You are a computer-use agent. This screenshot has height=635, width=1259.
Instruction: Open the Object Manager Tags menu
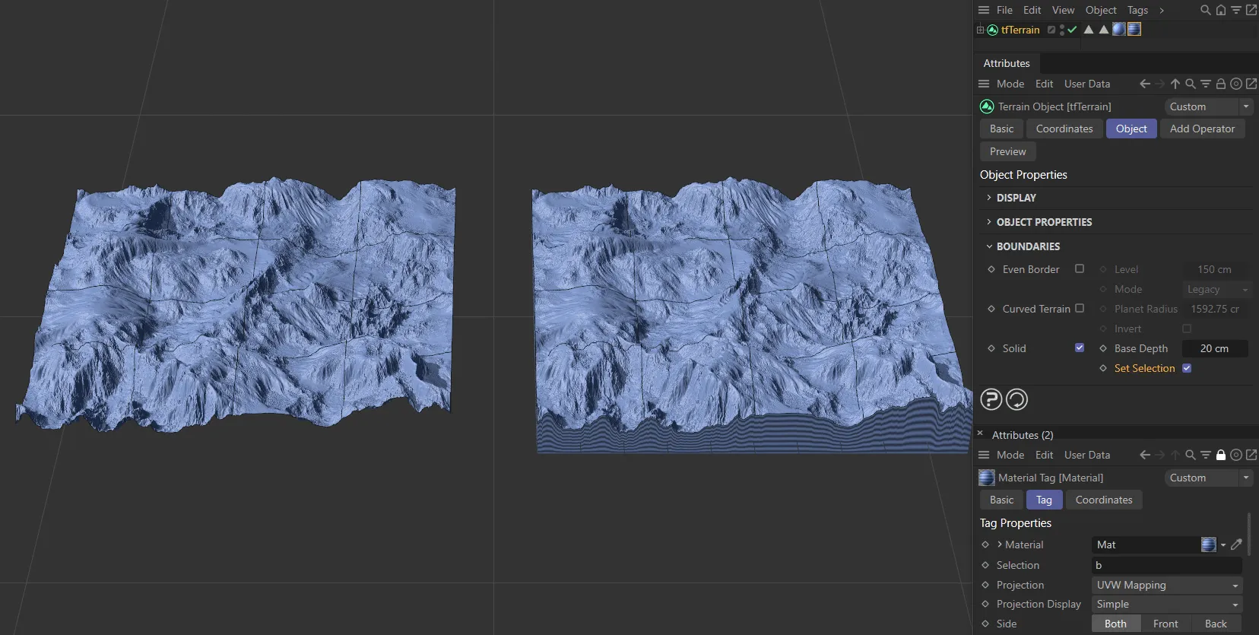click(x=1137, y=10)
